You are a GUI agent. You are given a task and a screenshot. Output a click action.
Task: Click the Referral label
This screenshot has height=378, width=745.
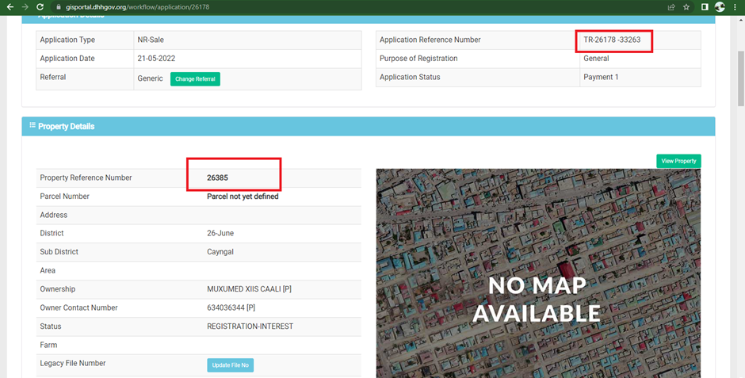click(x=53, y=77)
